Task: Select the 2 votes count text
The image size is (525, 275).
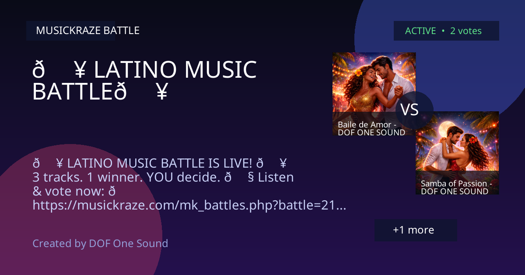Action: click(466, 31)
